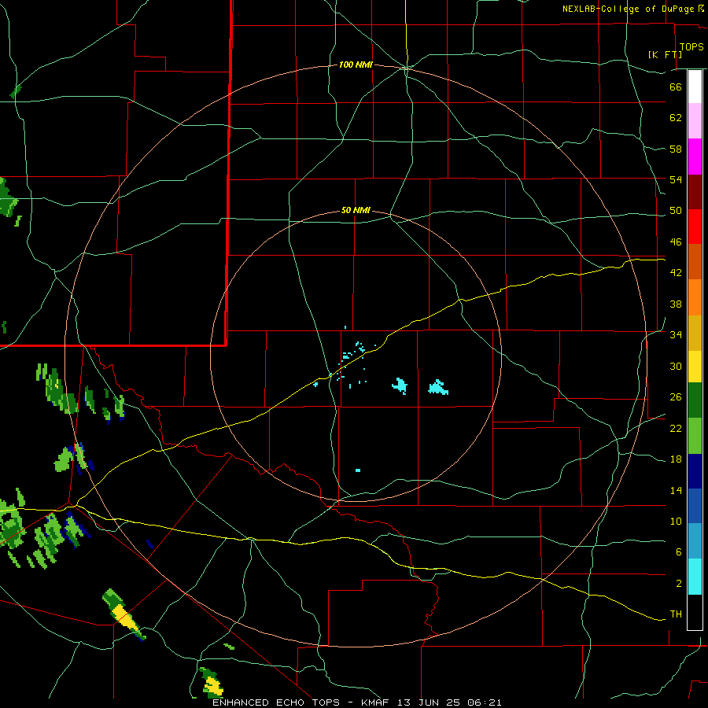
Task: Select the legend value '30'
Action: (x=676, y=366)
